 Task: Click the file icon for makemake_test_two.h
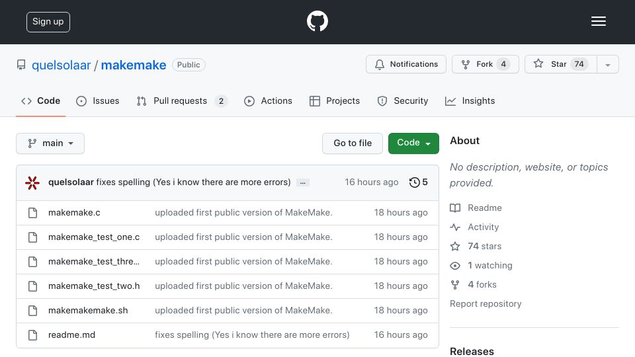click(33, 286)
